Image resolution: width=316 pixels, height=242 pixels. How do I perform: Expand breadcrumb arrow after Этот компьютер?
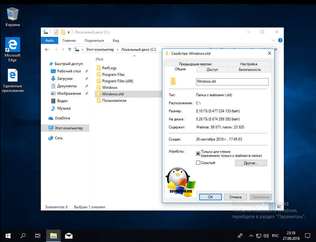point(117,50)
